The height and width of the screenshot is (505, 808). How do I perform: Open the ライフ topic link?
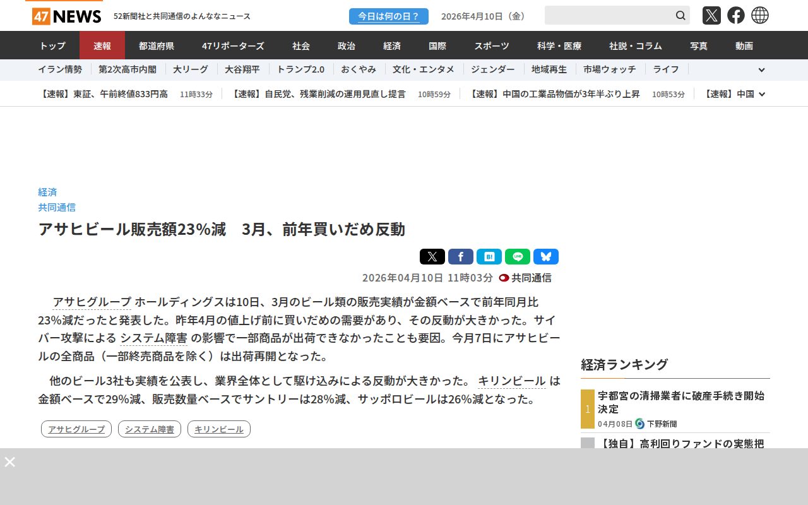[x=666, y=69]
